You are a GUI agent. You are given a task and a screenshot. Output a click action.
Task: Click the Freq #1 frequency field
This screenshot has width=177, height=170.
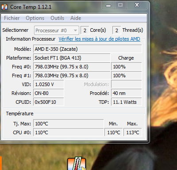[72, 76]
